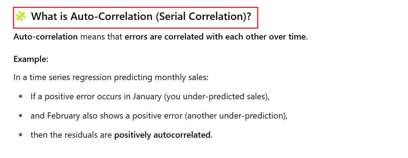Click the 'What is Auto-Correlation' heading text
This screenshot has width=408, height=158.
tap(92, 17)
